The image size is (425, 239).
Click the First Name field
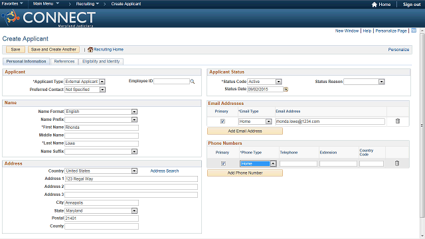tap(102, 127)
